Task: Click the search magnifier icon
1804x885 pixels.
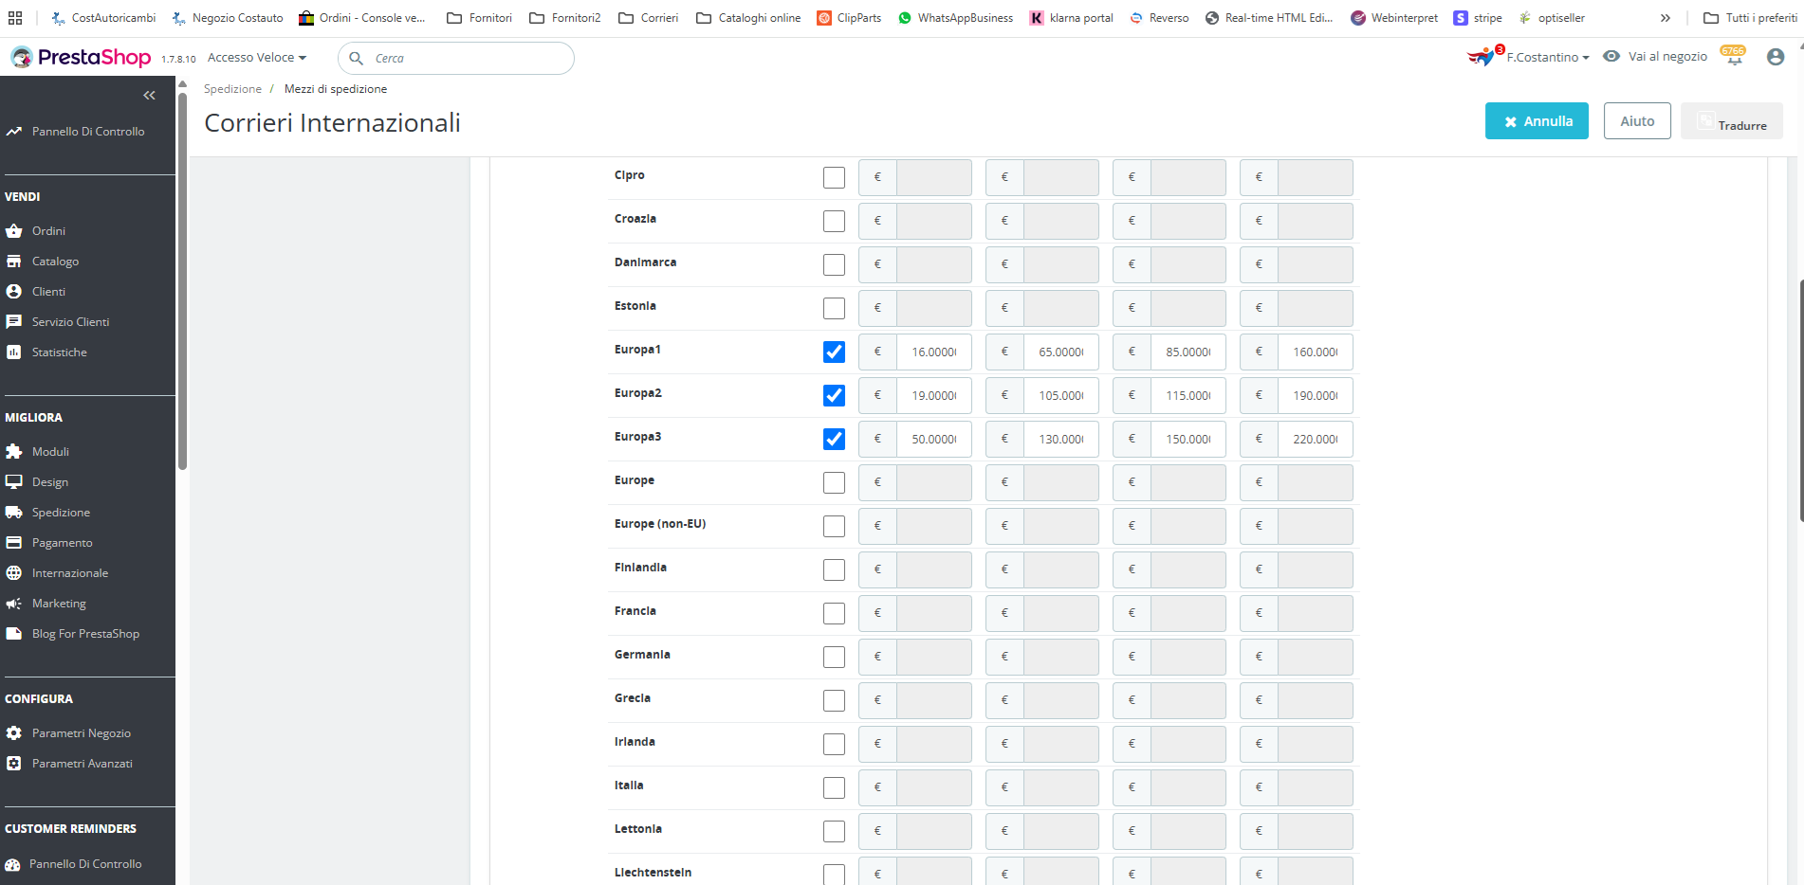Action: [x=357, y=59]
